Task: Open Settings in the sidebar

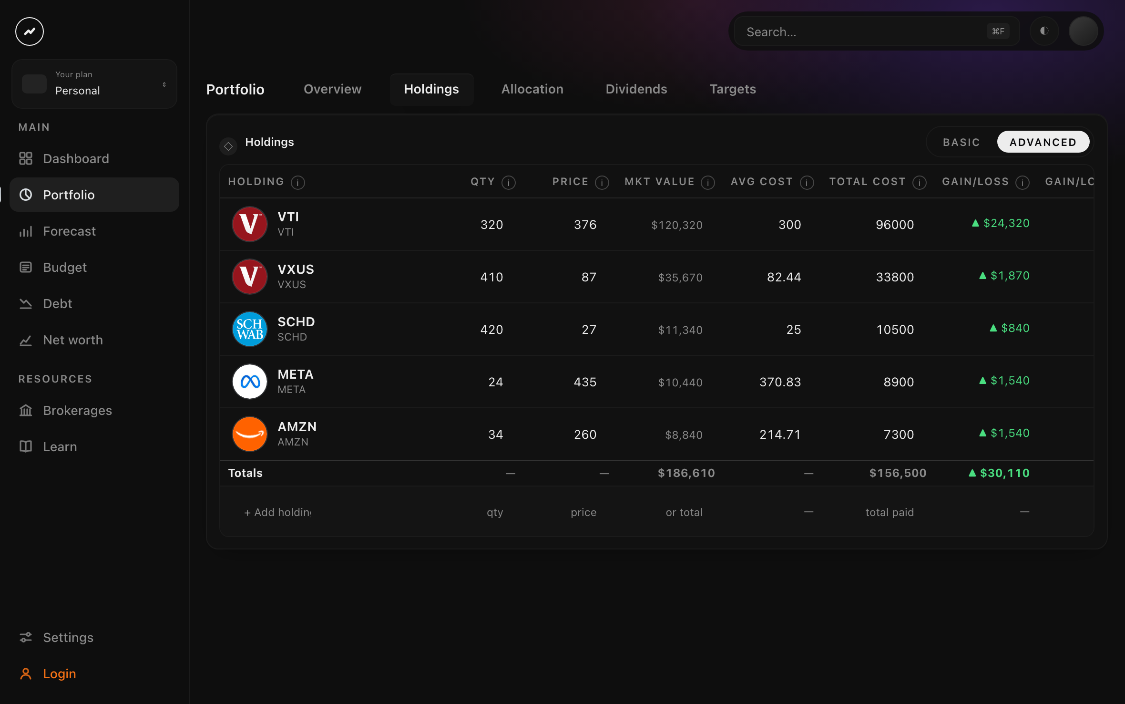Action: [x=94, y=637]
